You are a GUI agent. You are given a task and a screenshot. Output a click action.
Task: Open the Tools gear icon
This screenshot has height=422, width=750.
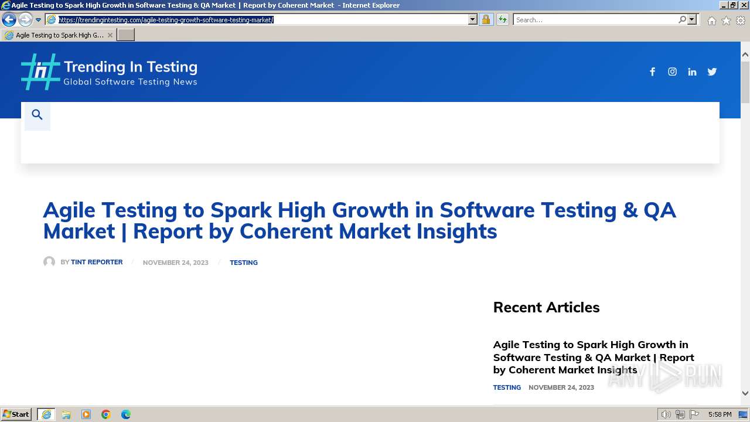(741, 21)
